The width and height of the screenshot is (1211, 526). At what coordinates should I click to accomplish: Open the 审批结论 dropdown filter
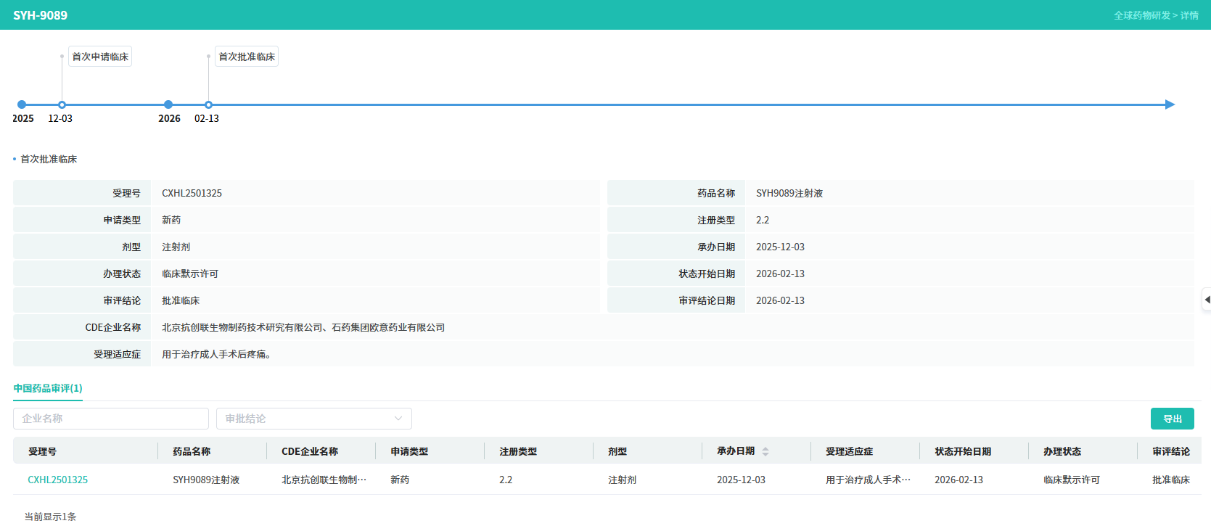tap(313, 419)
